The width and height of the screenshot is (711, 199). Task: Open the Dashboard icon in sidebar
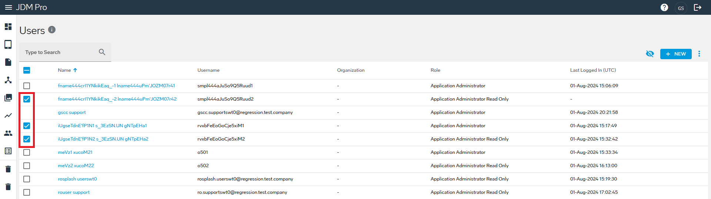[x=8, y=27]
